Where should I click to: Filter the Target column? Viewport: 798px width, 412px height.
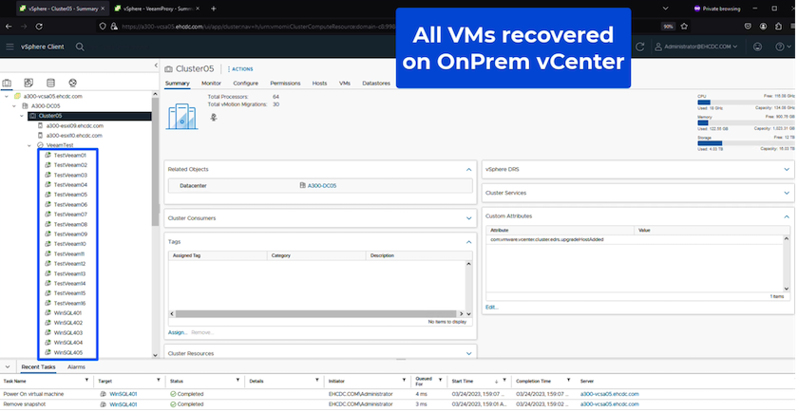[159, 381]
